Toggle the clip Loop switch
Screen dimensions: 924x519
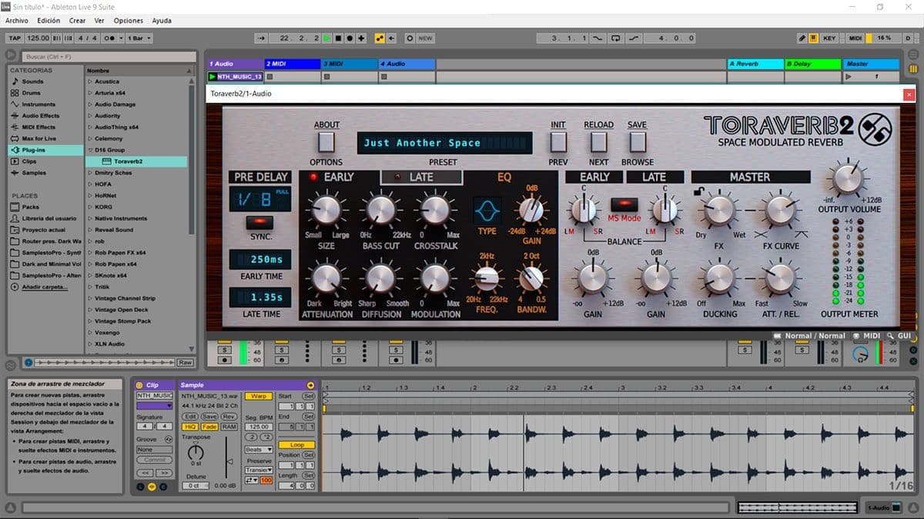(296, 445)
